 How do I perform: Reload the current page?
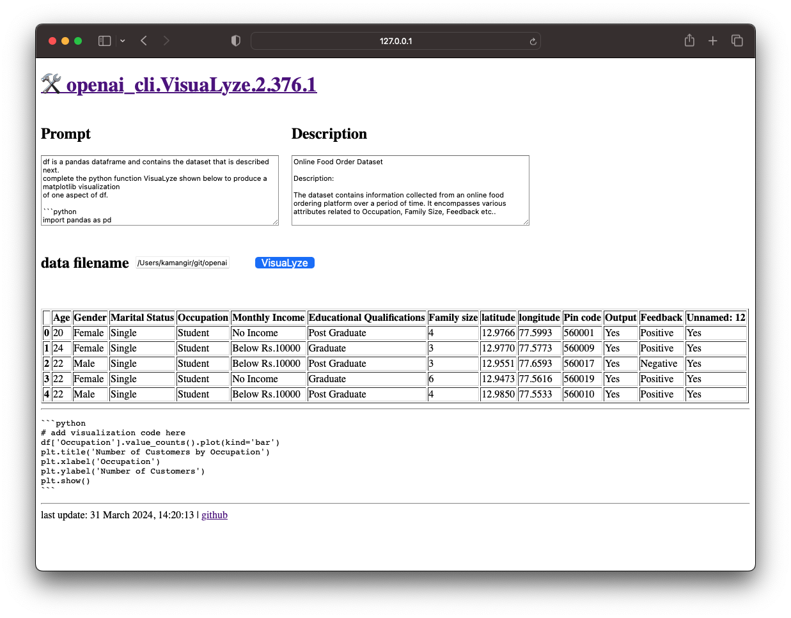533,42
